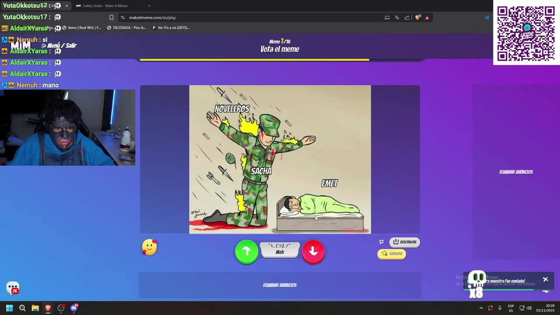The width and height of the screenshot is (560, 315).
Task: Open Menú / Salir link
Action: (59, 45)
